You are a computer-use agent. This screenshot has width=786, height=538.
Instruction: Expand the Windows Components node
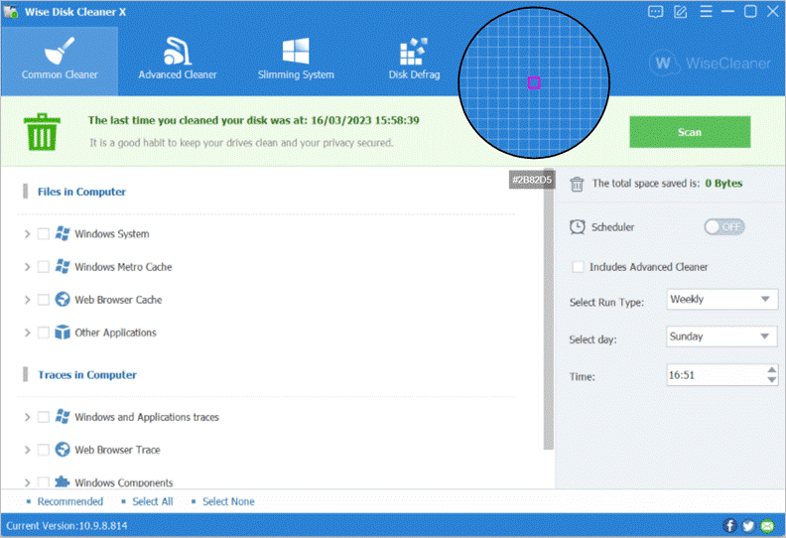(27, 482)
